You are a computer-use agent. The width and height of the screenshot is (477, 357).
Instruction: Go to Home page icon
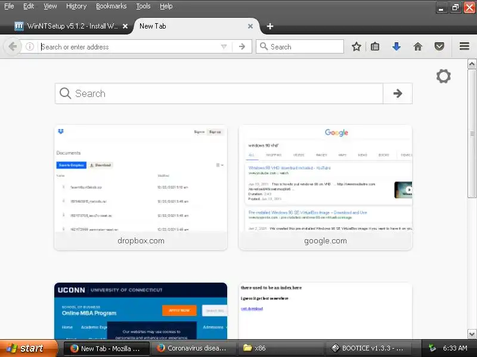point(418,47)
